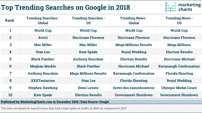This screenshot has height=113, width=202.
Task: Click the Greve dos caminhoneiros cell
Action: click(134, 88)
